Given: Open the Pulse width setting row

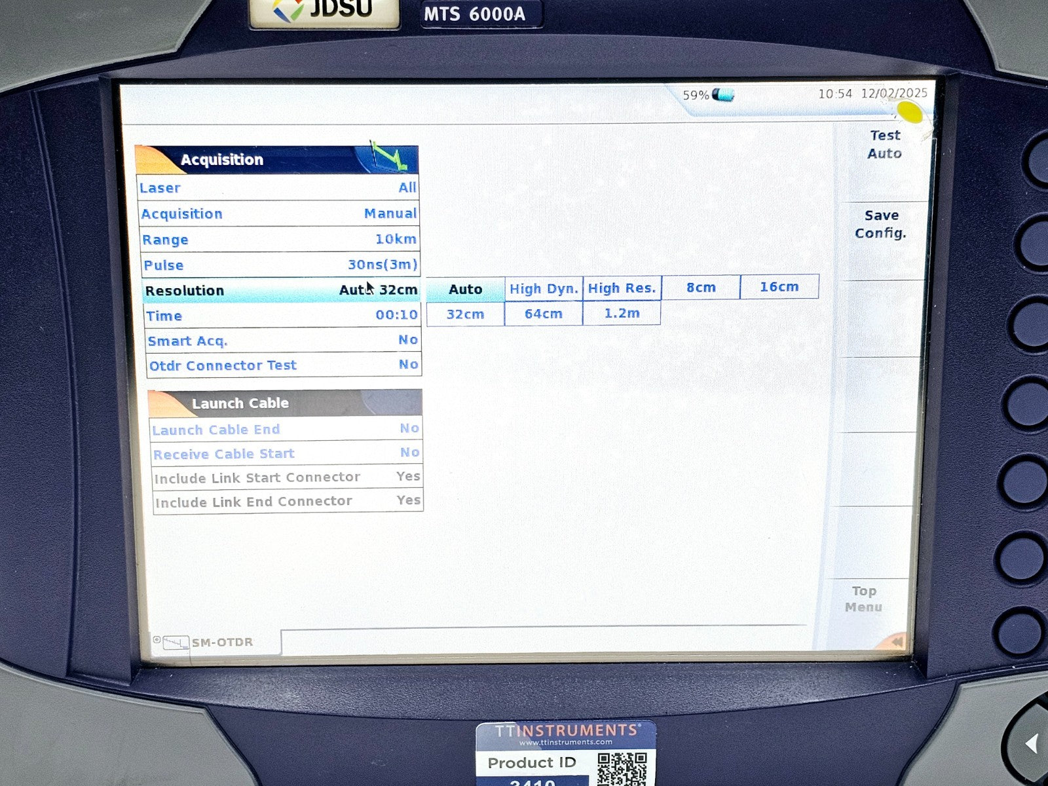Looking at the screenshot, I should coord(280,265).
